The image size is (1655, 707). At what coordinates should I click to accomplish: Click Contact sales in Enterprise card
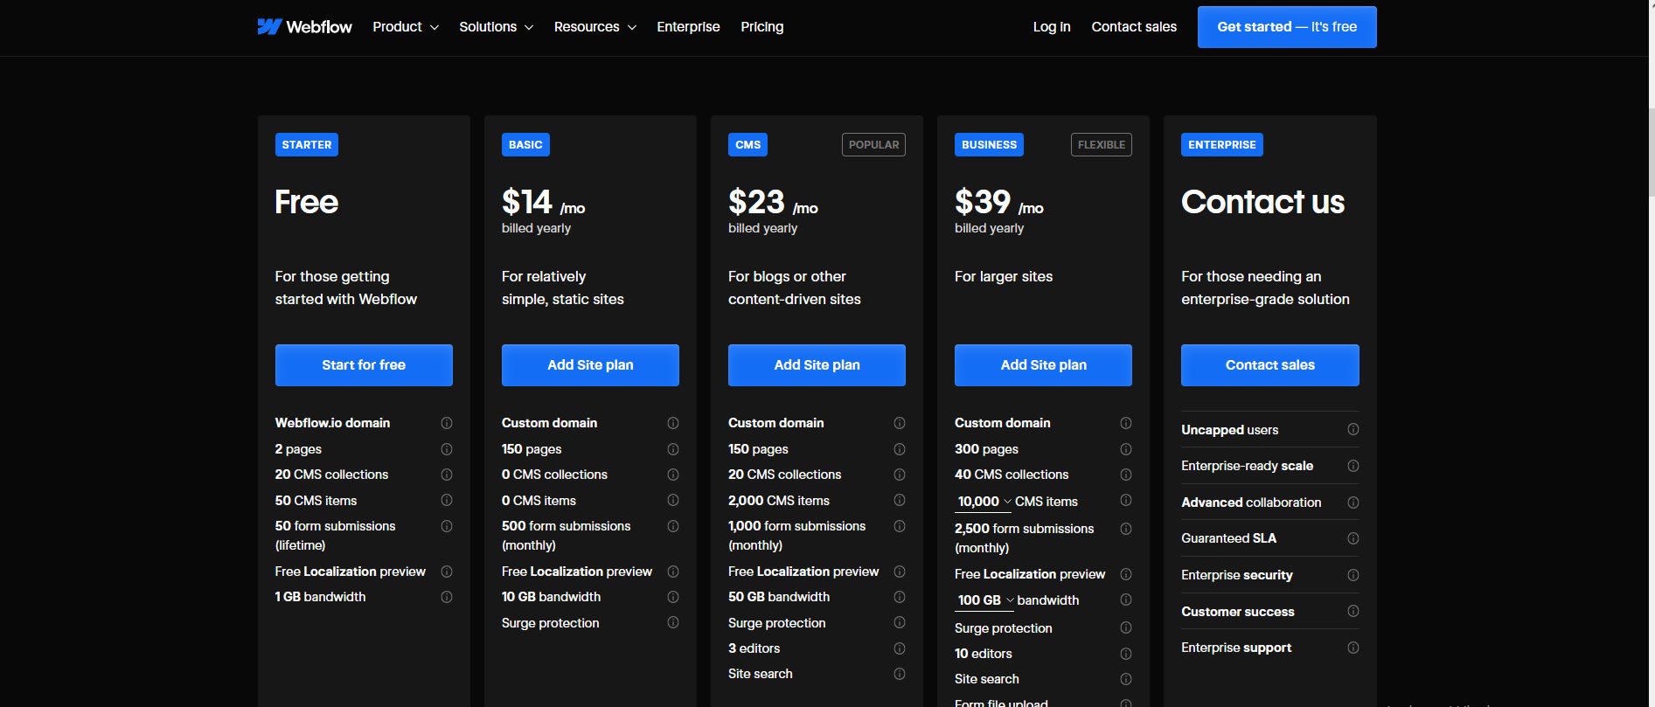point(1270,365)
